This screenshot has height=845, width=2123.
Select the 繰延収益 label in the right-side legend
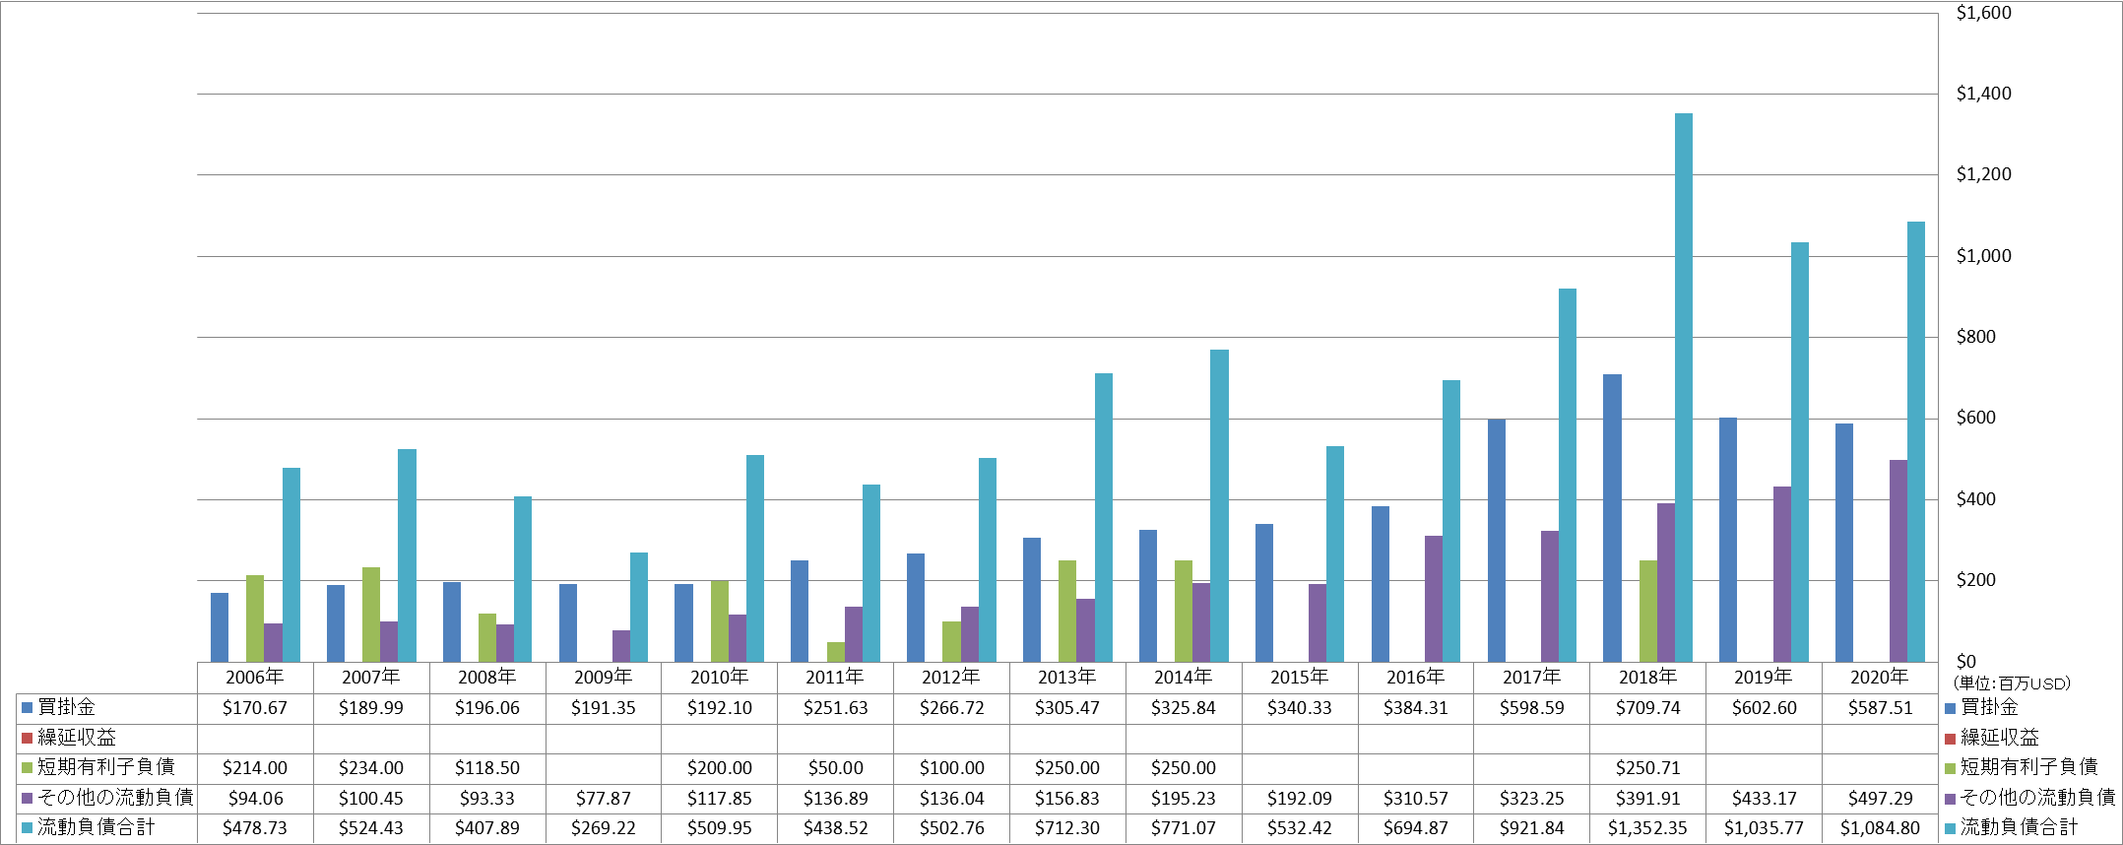tap(1999, 738)
